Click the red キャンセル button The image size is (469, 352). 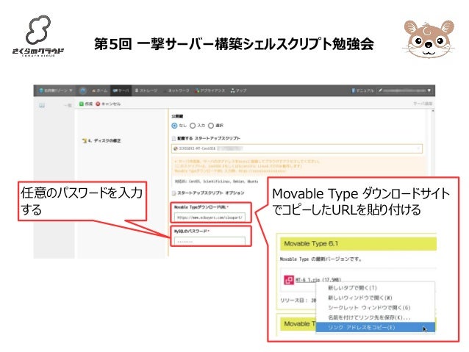pos(108,104)
